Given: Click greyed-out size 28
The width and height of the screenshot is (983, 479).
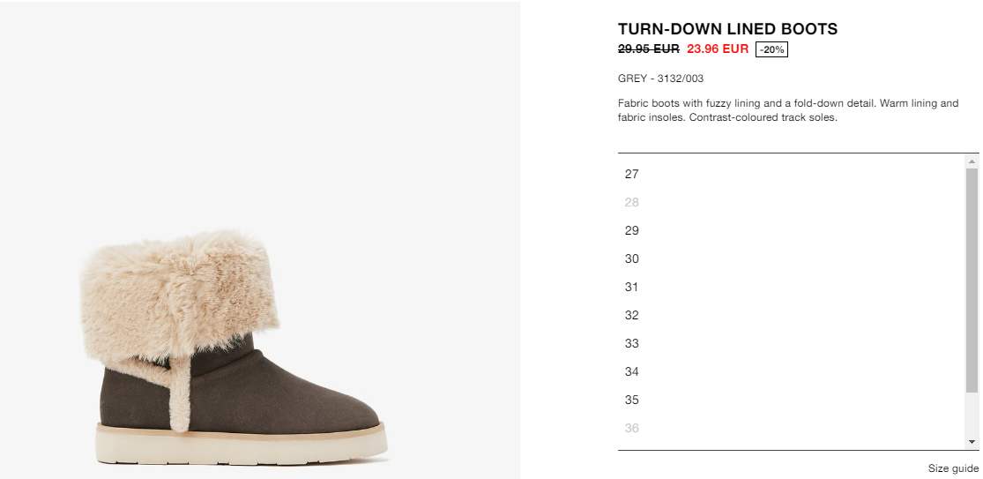Looking at the screenshot, I should pyautogui.click(x=791, y=203).
